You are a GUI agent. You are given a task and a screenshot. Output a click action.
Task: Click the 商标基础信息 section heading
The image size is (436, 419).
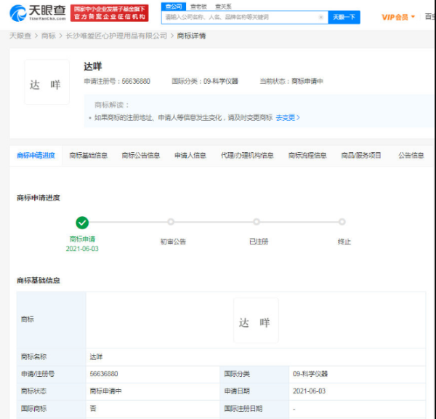coord(38,280)
